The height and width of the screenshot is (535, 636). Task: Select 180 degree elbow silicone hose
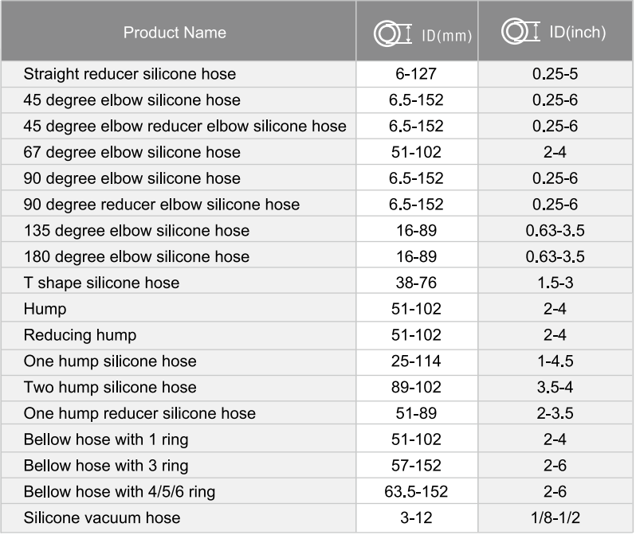[x=137, y=256]
